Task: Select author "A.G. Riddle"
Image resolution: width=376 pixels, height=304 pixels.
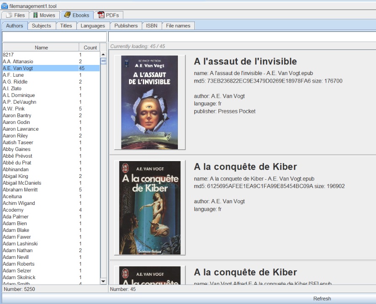Action: [51, 81]
